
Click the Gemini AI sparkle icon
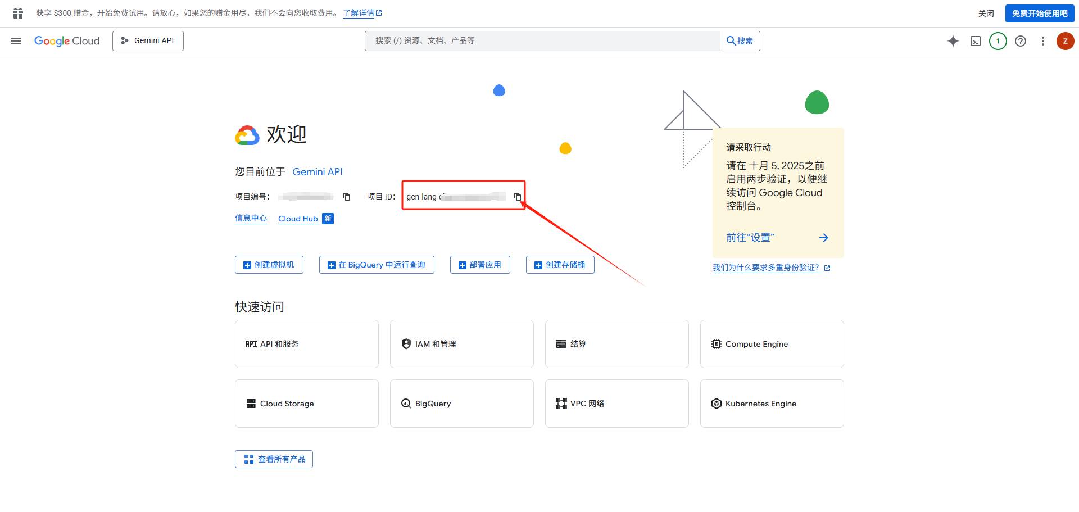(953, 41)
